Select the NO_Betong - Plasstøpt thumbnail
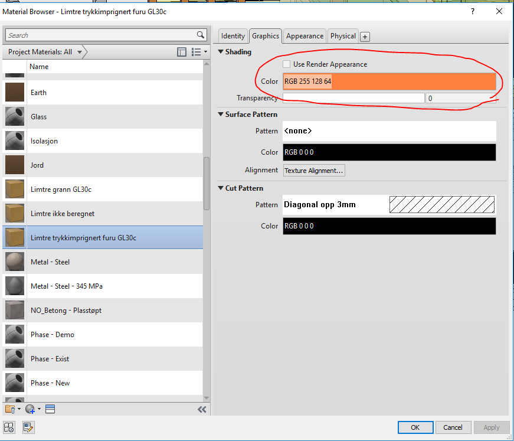The image size is (514, 441). point(15,310)
